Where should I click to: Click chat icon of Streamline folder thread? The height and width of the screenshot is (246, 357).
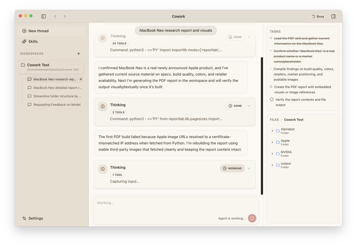tap(29, 96)
